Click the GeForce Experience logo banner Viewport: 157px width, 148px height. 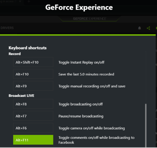coord(89,19)
